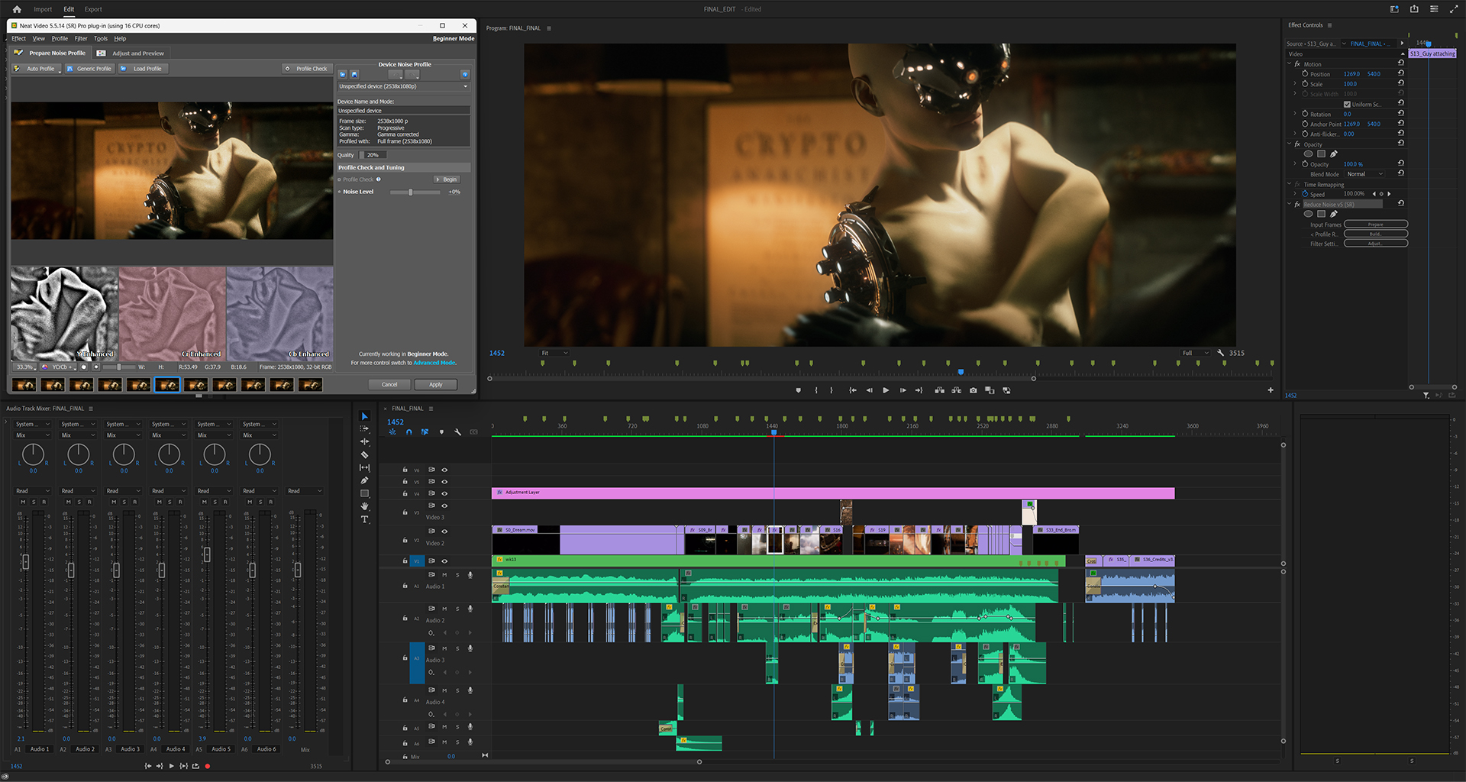Open Button Editor plus icon in Program monitor

point(1271,390)
